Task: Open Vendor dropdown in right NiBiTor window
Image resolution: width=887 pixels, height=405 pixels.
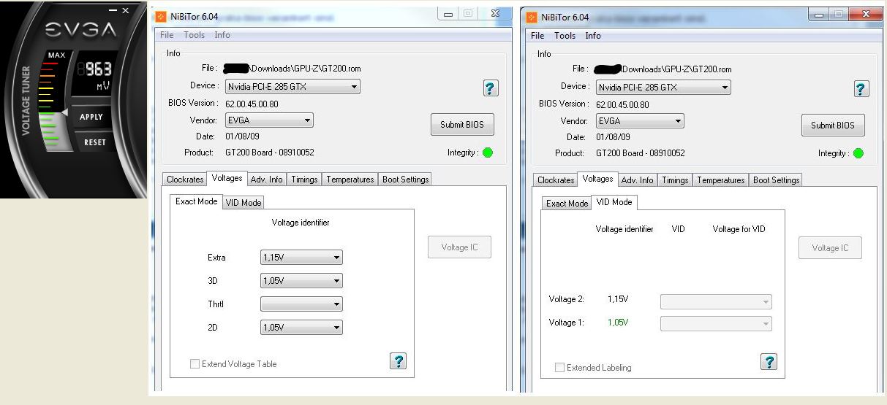Action: coord(640,121)
